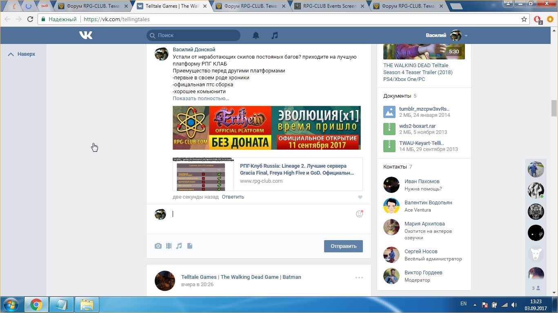The image size is (558, 313).
Task: Attach audio with the note icon
Action: [179, 246]
